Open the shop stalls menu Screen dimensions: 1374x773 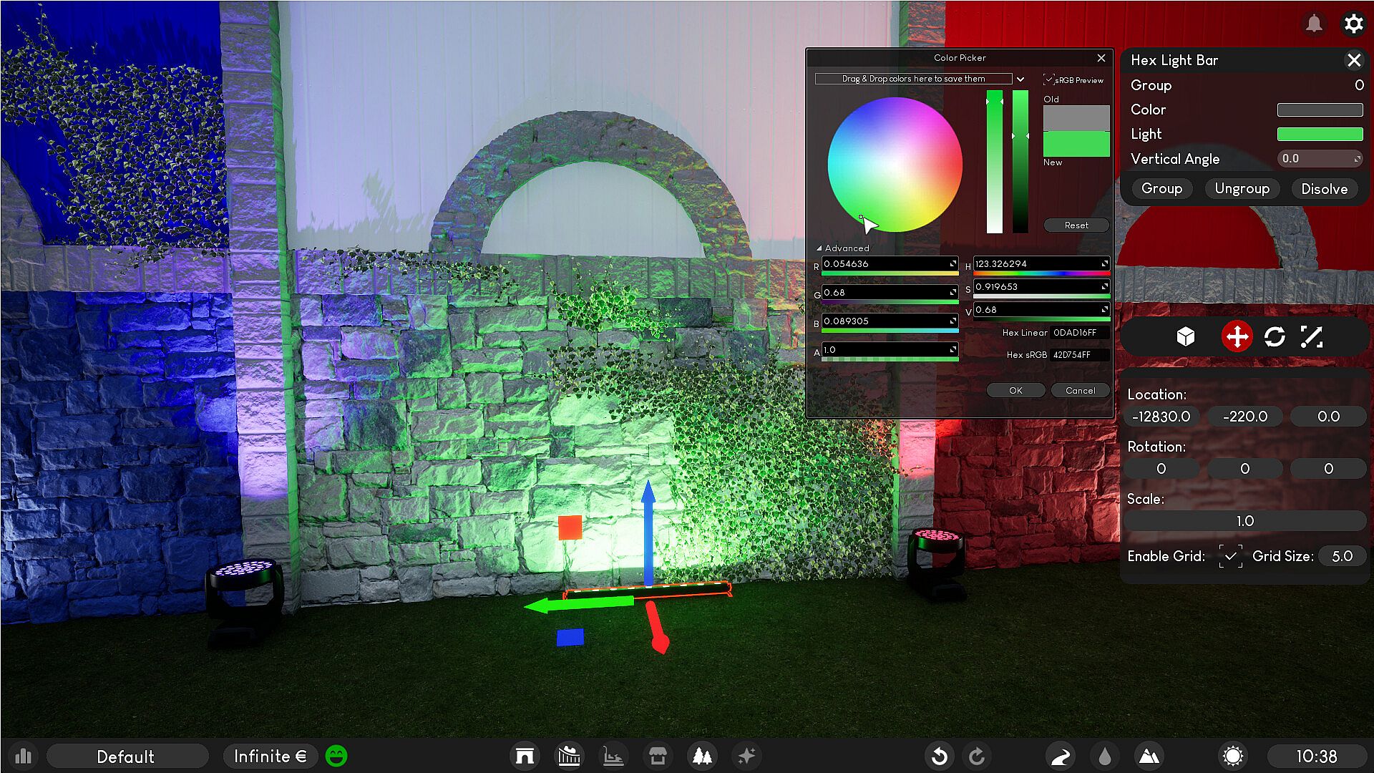pyautogui.click(x=658, y=756)
